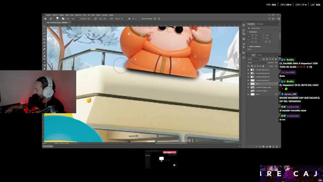The image size is (323, 182).
Task: Select the Clone Stamp tool
Action: point(44,56)
